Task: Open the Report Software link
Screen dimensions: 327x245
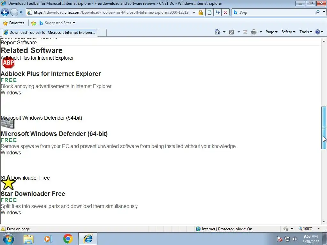Action: (x=19, y=42)
